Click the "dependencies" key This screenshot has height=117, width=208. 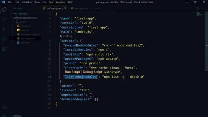click(x=72, y=95)
